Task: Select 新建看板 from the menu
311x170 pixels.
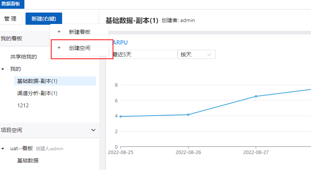Action: [79, 32]
